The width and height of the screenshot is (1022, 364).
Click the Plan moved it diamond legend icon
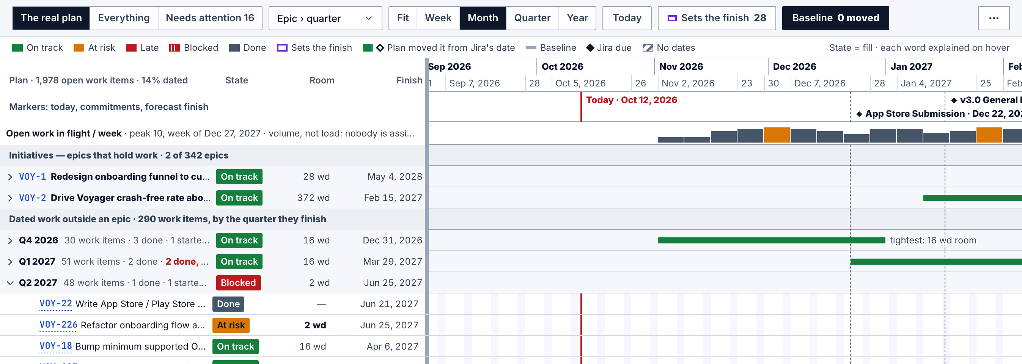pos(380,48)
